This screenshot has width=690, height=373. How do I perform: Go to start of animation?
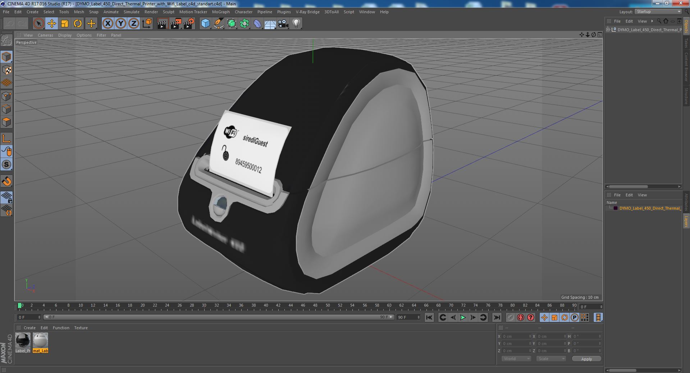[429, 317]
